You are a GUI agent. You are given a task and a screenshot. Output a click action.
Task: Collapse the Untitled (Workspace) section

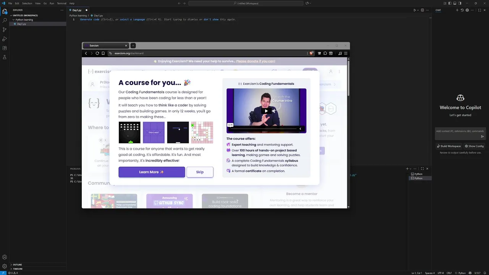(25, 15)
